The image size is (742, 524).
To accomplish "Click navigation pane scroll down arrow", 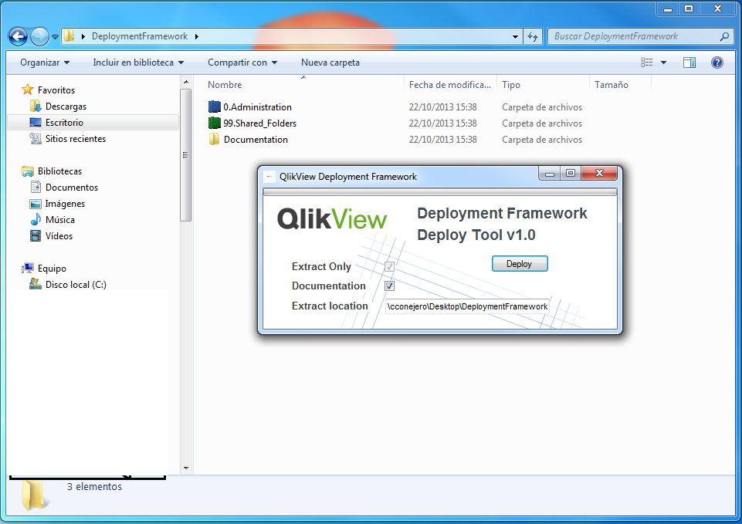I will tap(186, 468).
